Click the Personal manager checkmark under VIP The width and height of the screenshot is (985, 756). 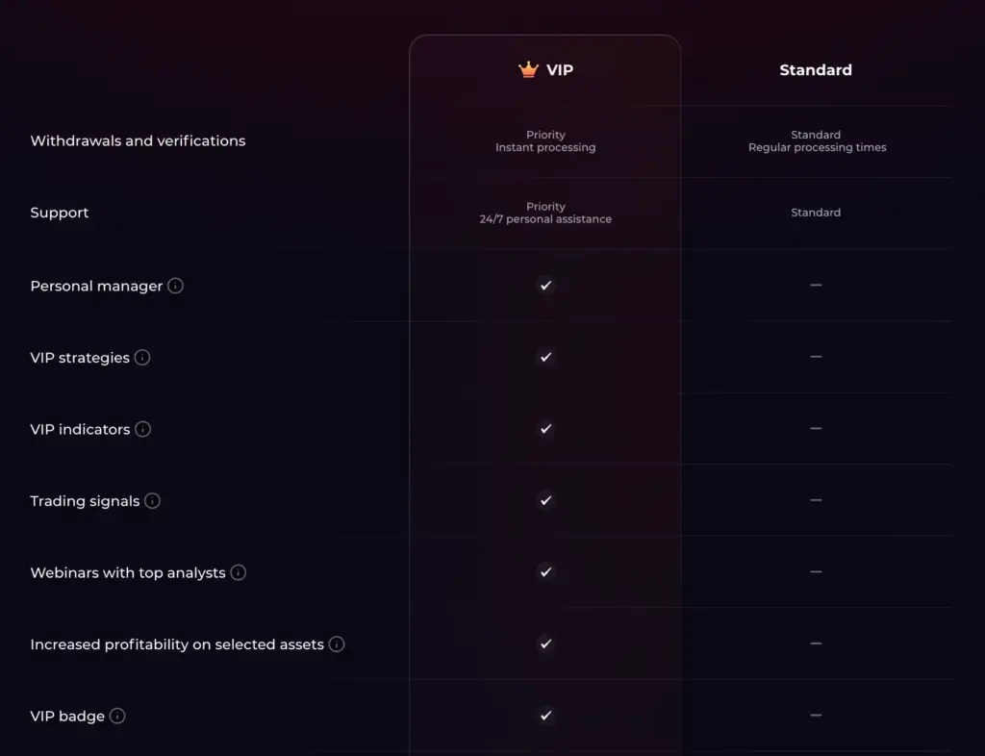pyautogui.click(x=545, y=286)
